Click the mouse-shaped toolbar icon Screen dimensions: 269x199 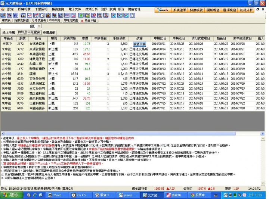[x=132, y=15]
